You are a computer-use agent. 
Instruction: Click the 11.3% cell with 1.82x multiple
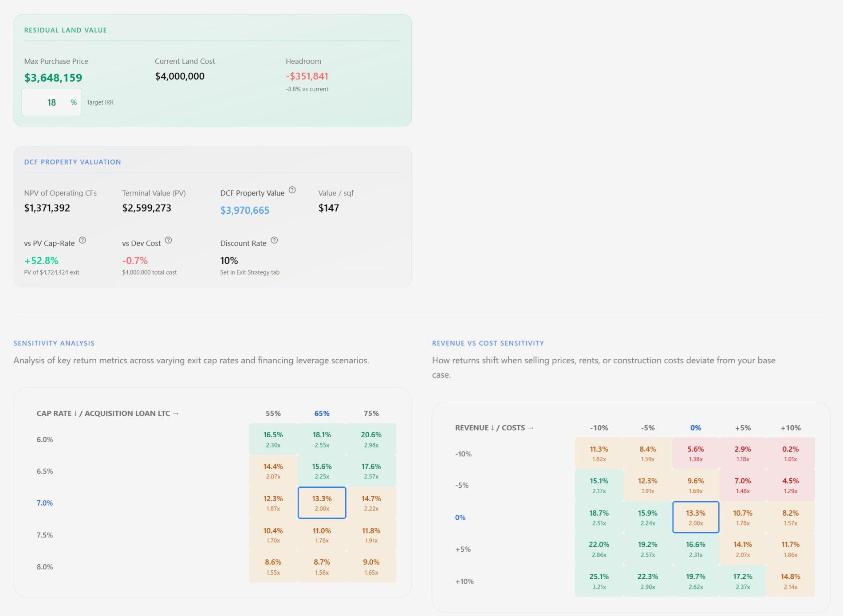pyautogui.click(x=599, y=453)
